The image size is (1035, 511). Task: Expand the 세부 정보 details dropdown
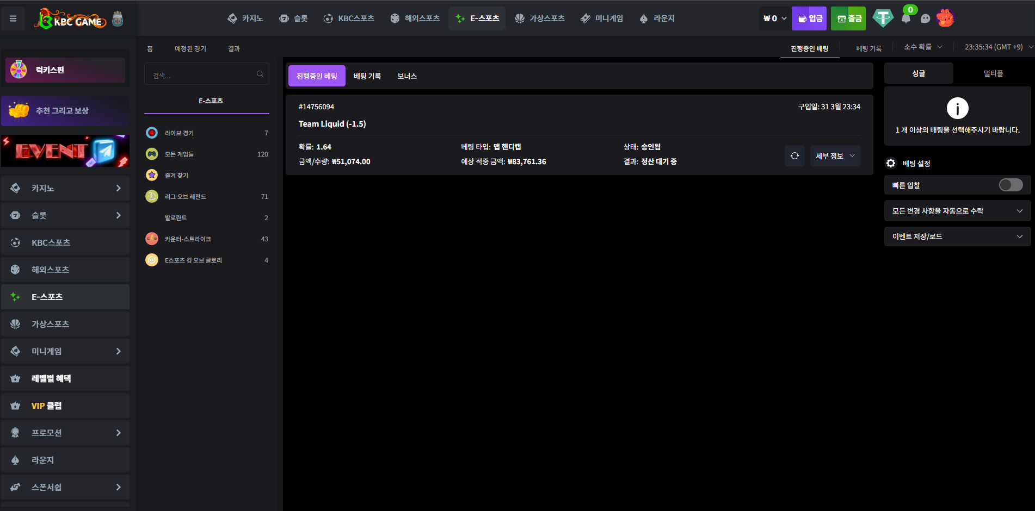(835, 156)
